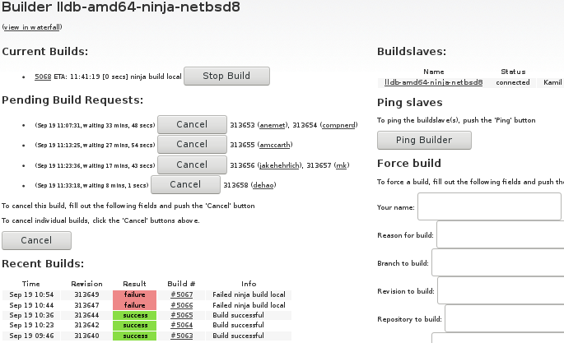Open current build 5068 link
Image resolution: width=564 pixels, height=343 pixels.
43,76
